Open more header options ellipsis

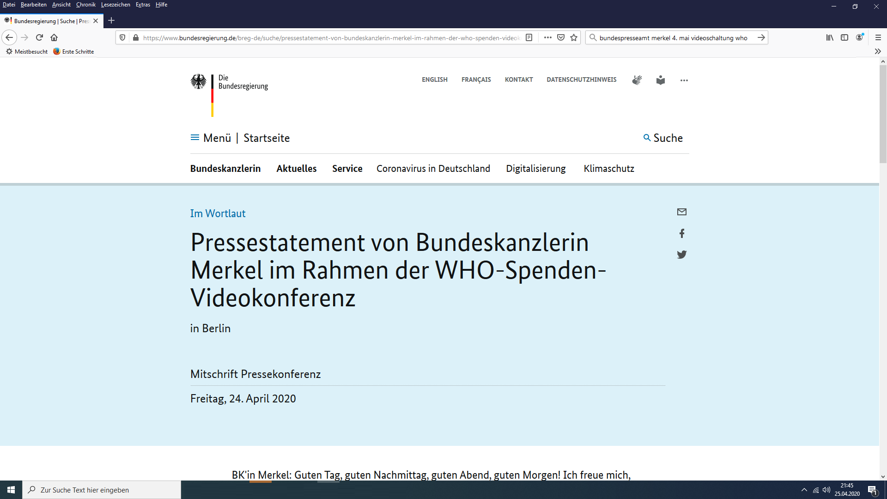(x=684, y=80)
